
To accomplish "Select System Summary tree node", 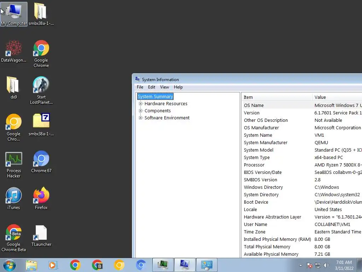I will point(156,96).
